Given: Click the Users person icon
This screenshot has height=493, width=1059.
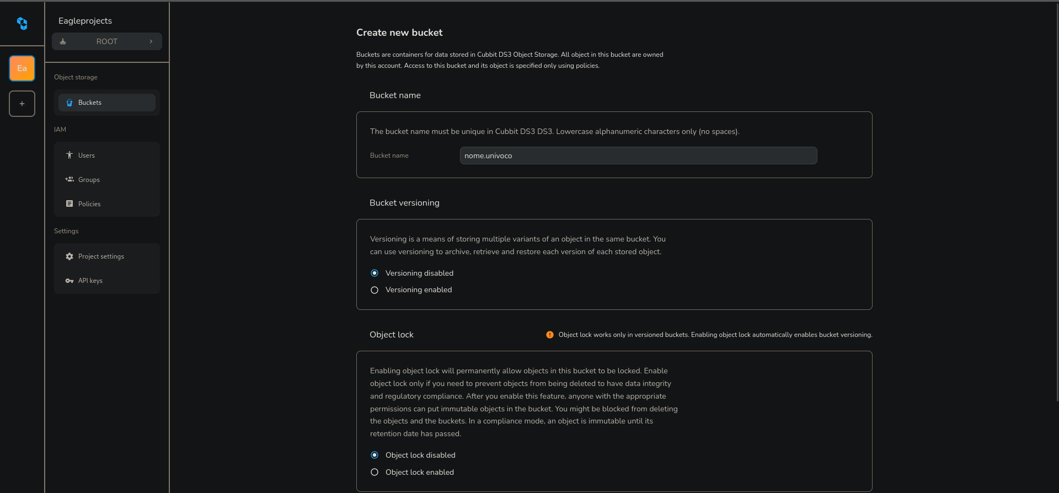Looking at the screenshot, I should (x=69, y=156).
